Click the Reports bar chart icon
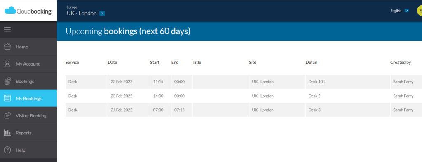 7,133
